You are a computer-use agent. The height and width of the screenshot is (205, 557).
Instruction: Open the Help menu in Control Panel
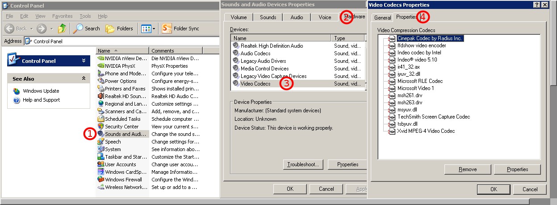tap(102, 16)
